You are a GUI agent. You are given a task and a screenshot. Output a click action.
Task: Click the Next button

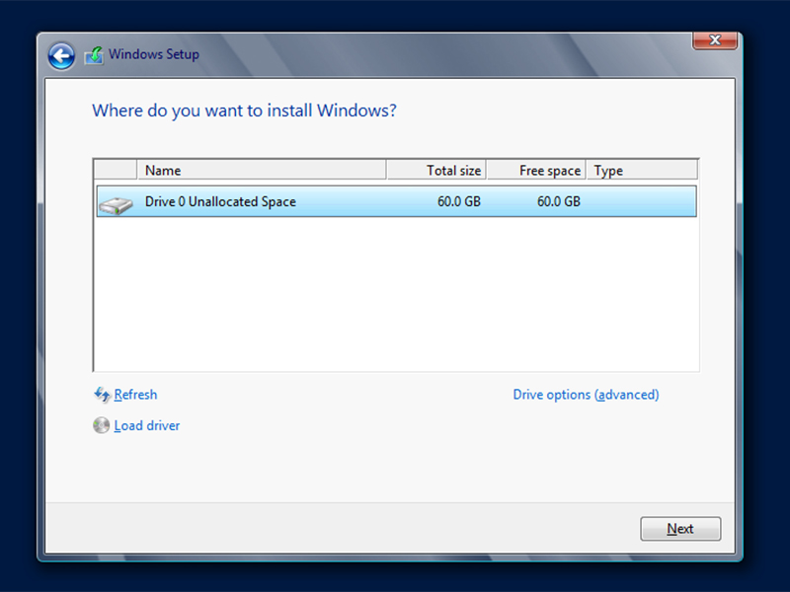tap(680, 529)
